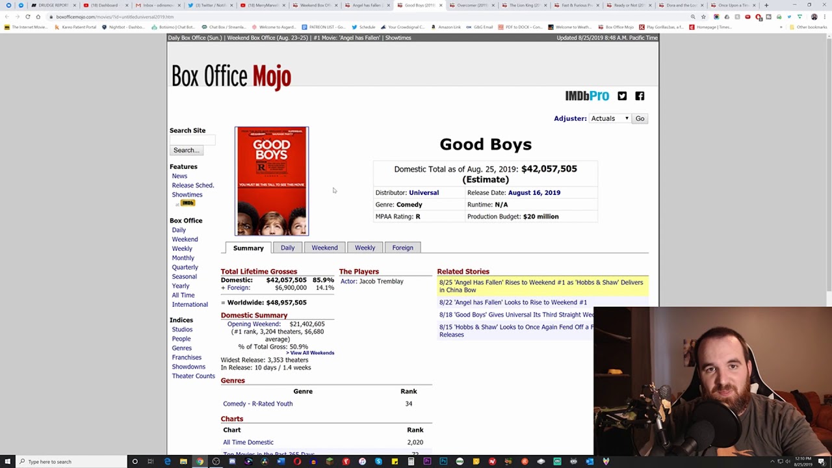Open File Explorer from the taskbar
The height and width of the screenshot is (468, 832).
click(x=184, y=461)
